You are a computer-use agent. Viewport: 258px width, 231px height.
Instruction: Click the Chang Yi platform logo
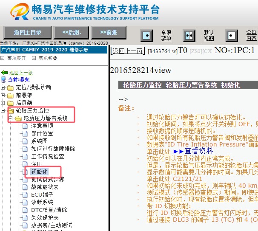[20, 11]
